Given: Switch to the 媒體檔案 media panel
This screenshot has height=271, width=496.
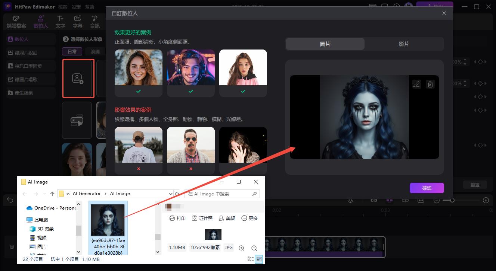Looking at the screenshot, I should coord(16,21).
